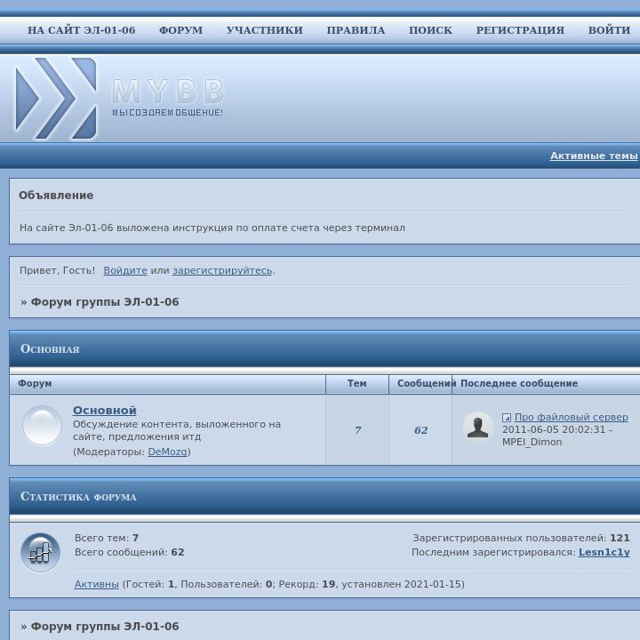Click the 'Войдите' login link
The image size is (640, 640).
125,270
